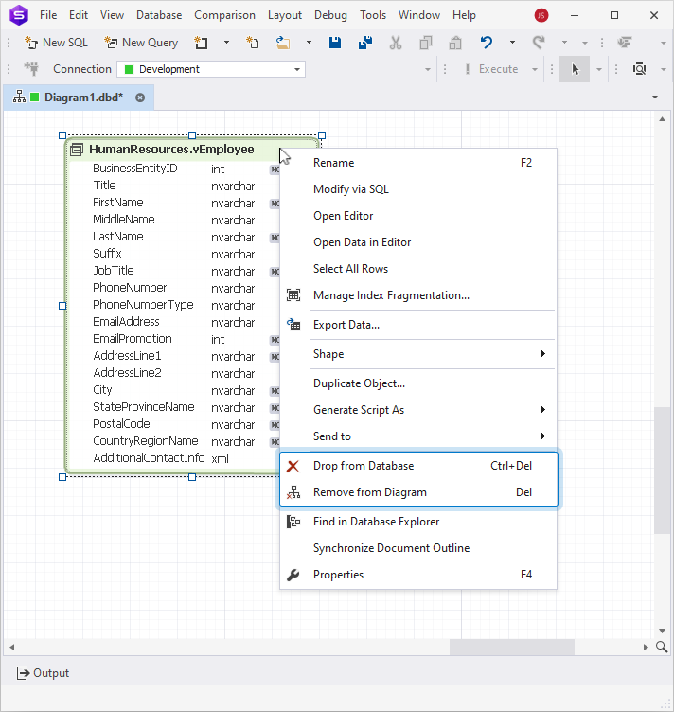
Task: Open the File menu
Action: [48, 15]
